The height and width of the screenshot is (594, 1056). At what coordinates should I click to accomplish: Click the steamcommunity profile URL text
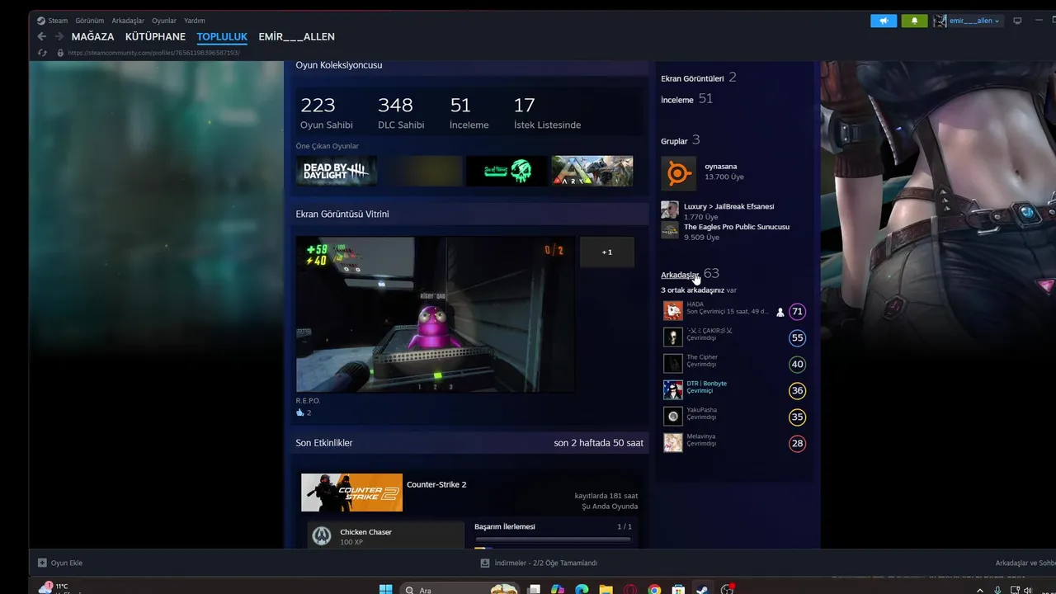click(x=153, y=53)
